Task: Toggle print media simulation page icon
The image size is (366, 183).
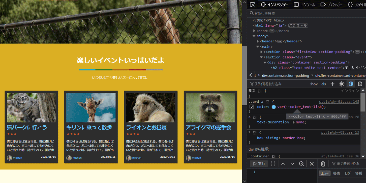Action: (360, 84)
